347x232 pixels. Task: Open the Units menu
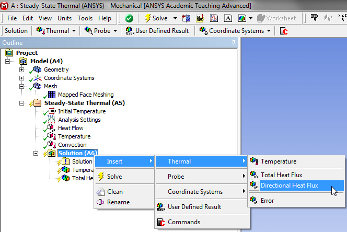click(65, 18)
